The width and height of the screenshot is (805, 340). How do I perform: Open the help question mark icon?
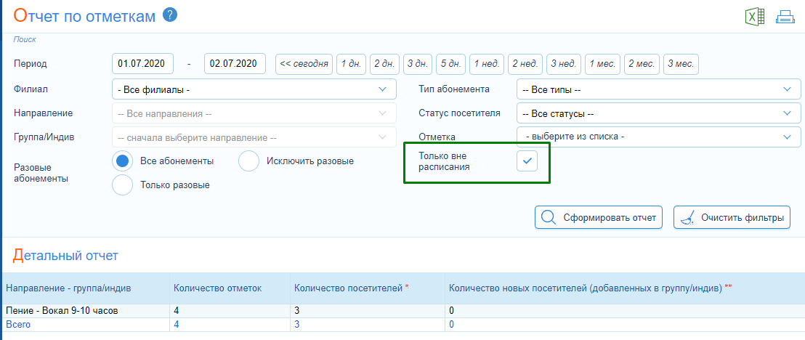170,15
